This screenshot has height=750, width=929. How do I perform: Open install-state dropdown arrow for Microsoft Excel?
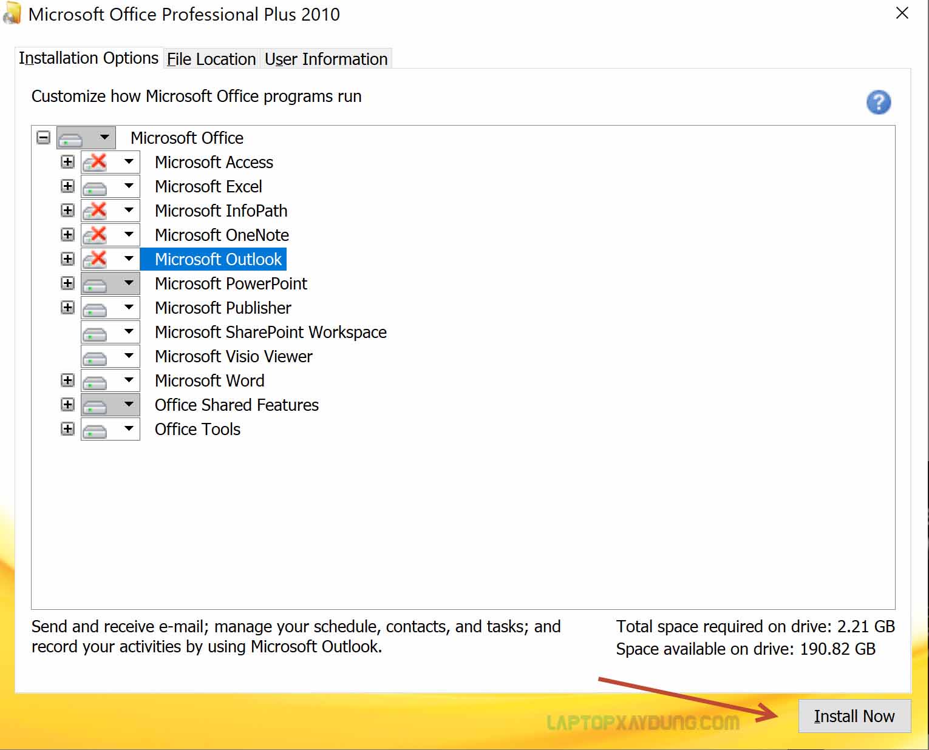[129, 186]
